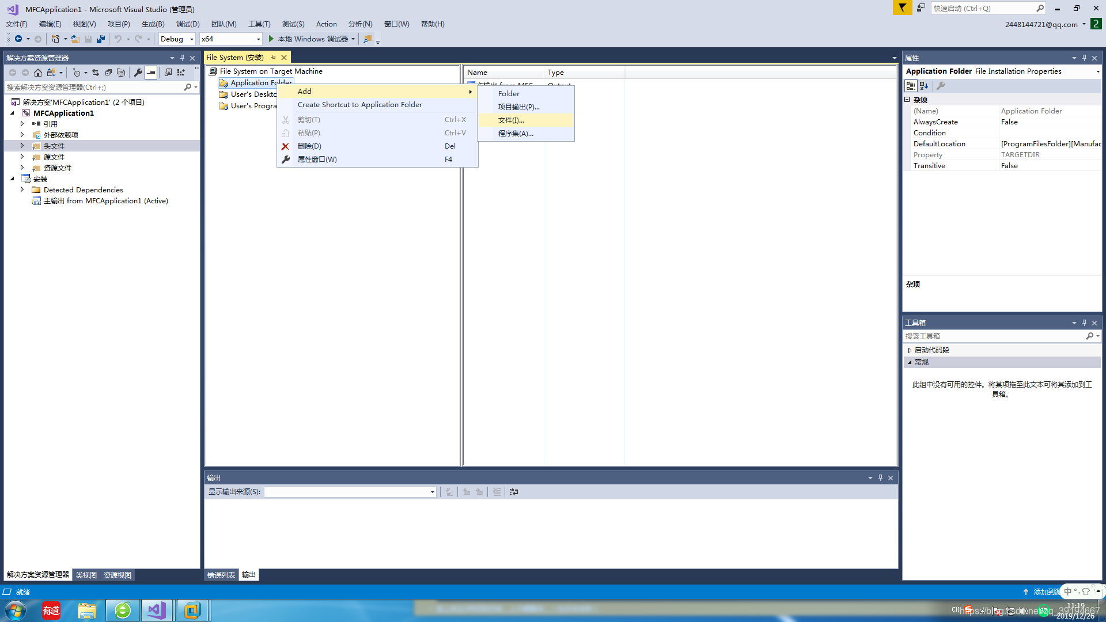The width and height of the screenshot is (1106, 622).
Task: Choose Create Shortcut to Application Folder
Action: (377, 105)
